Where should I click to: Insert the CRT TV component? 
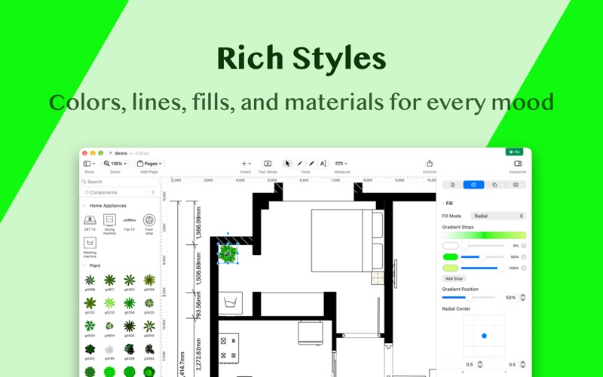pos(90,222)
